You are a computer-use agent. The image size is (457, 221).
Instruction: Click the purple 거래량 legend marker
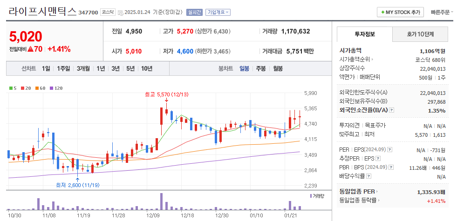click(311, 196)
